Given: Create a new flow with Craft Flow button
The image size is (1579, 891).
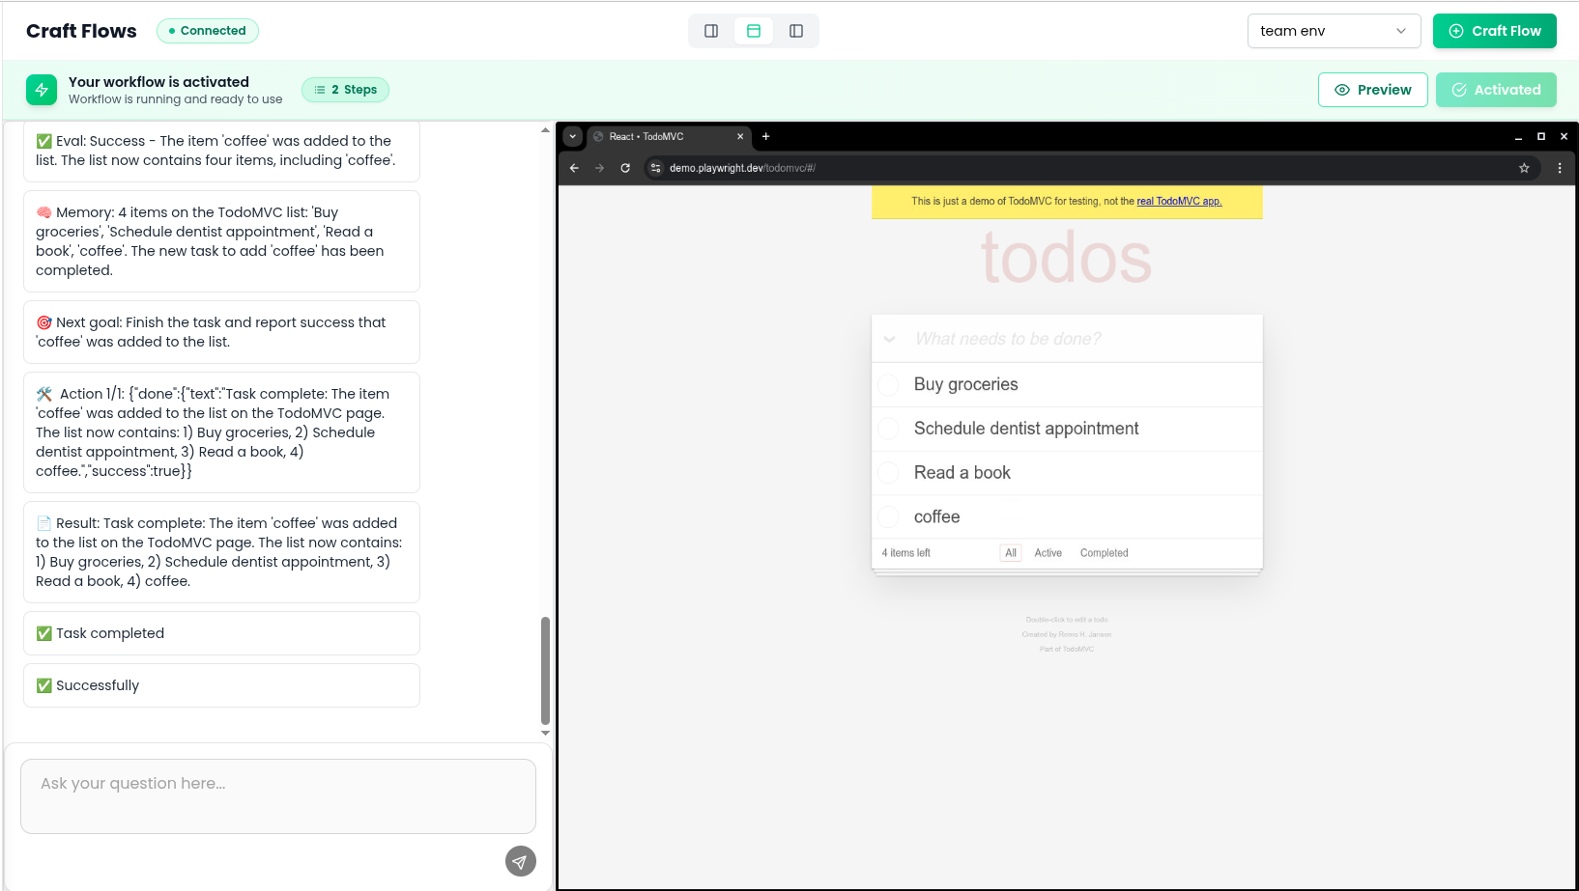Looking at the screenshot, I should tap(1494, 30).
